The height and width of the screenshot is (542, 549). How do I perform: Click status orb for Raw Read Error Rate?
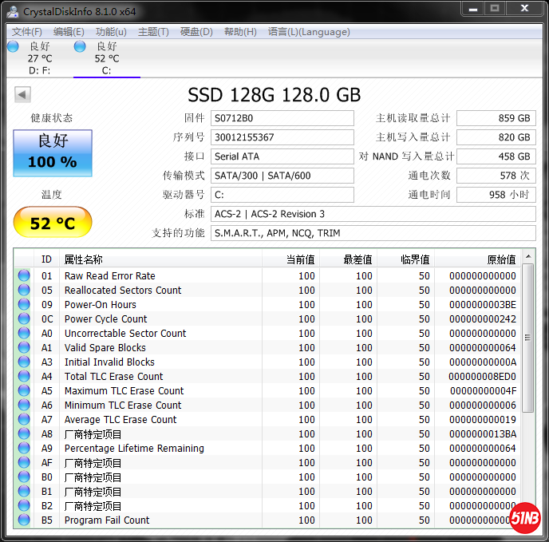click(x=24, y=276)
